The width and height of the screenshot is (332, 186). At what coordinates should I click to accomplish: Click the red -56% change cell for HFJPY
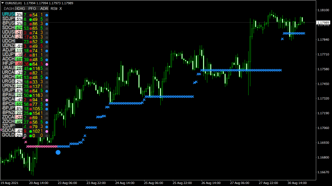pyautogui.click(x=19, y=64)
